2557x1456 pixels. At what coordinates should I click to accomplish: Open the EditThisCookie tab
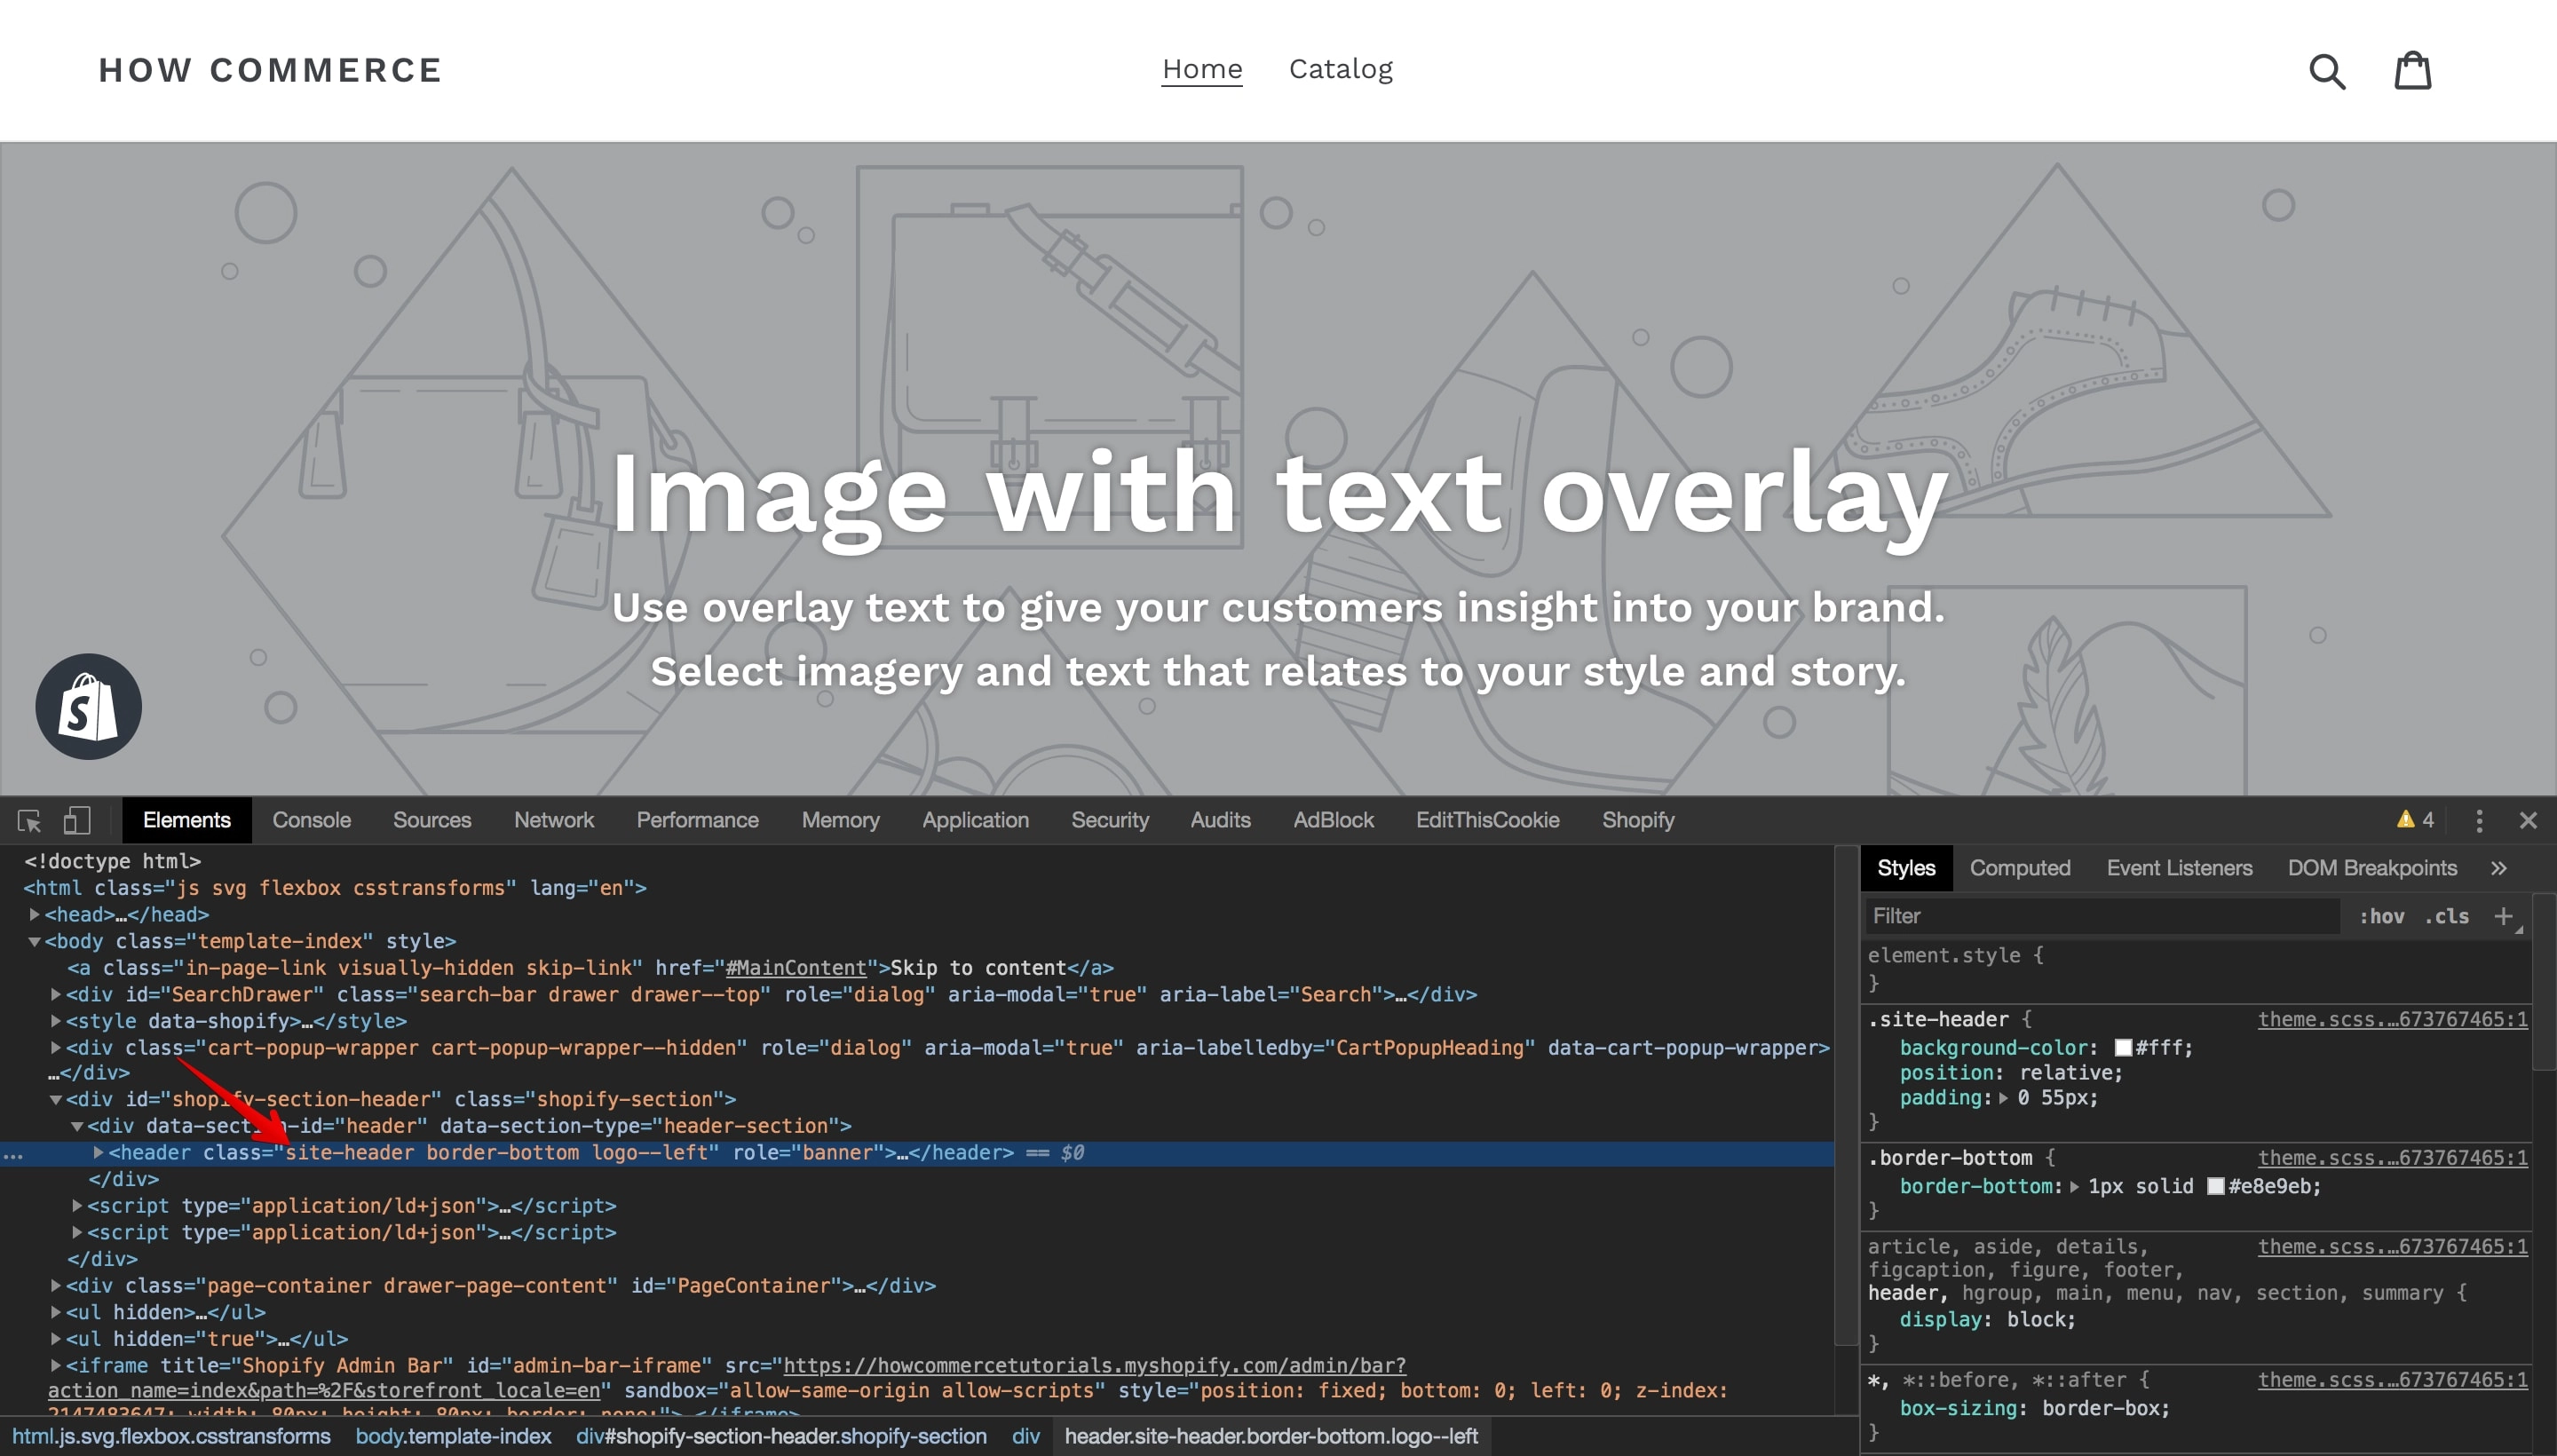[x=1488, y=820]
